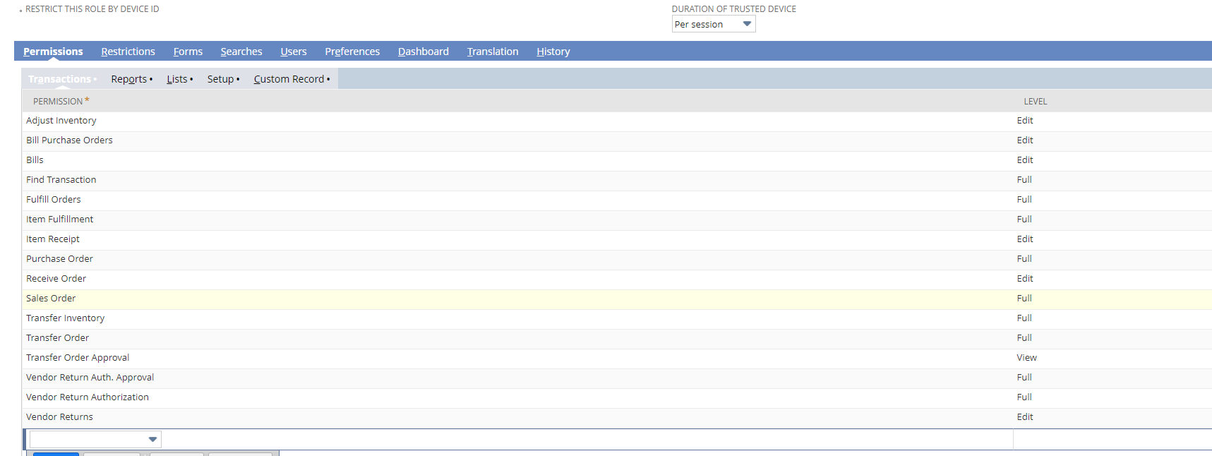
Task: Click the Edit level for Vendor Returns
Action: 1025,417
